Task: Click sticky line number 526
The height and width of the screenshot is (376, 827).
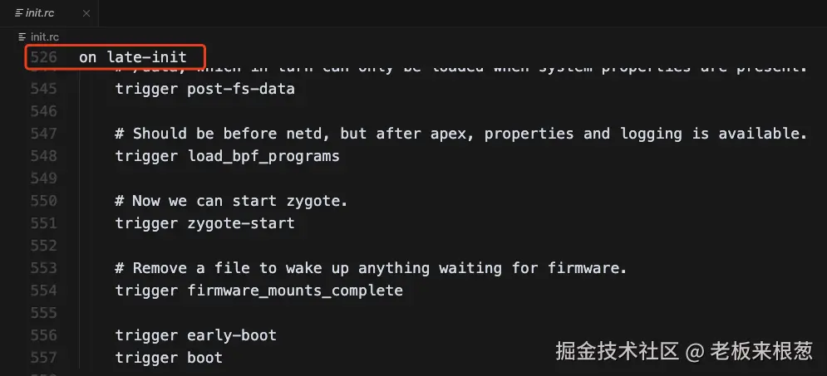Action: [x=42, y=57]
